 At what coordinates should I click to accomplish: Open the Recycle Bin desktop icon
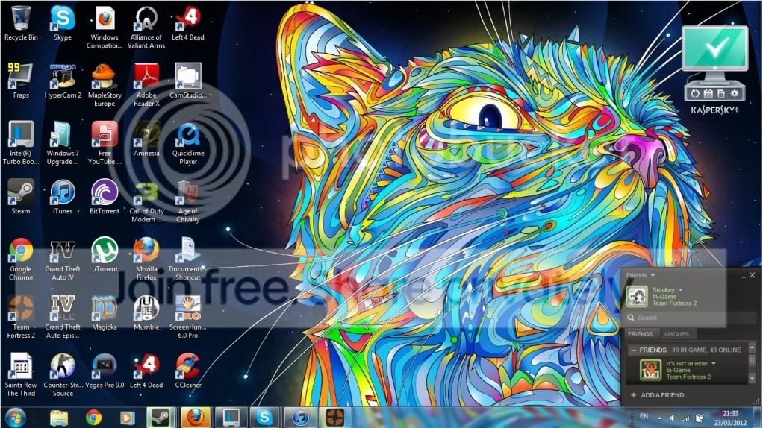tap(21, 23)
